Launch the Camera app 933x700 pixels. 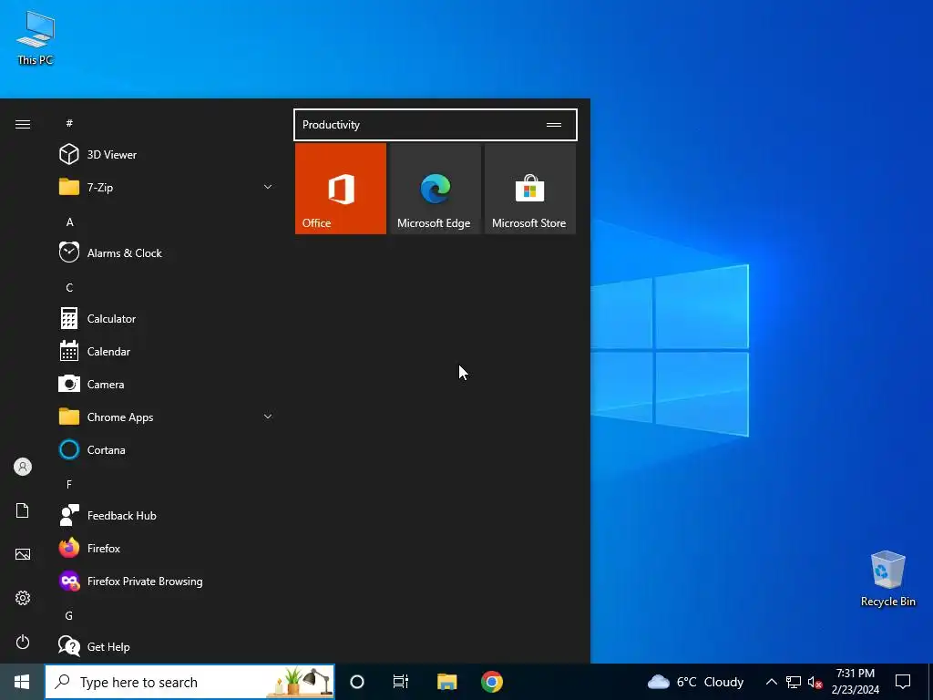[167, 384]
